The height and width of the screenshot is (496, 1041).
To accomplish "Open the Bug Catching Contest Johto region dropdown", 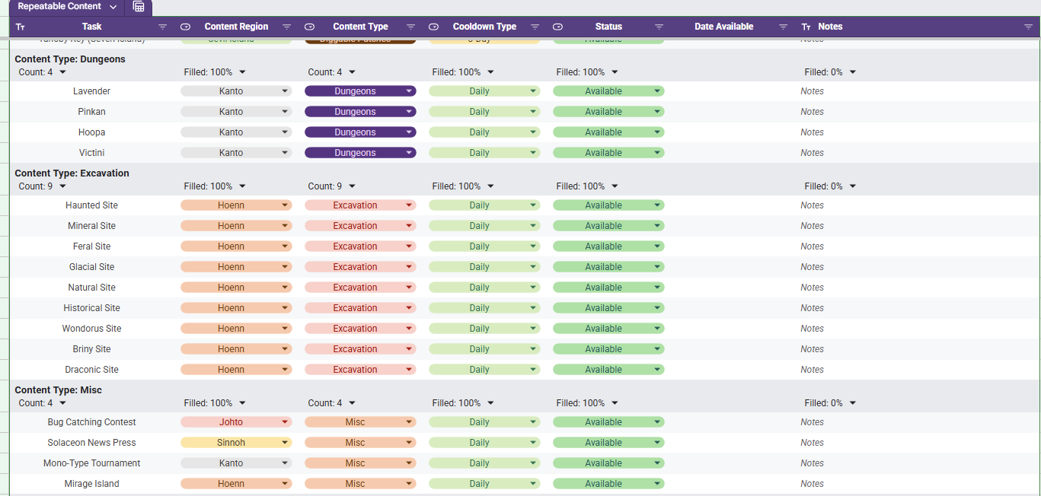I will (x=285, y=422).
